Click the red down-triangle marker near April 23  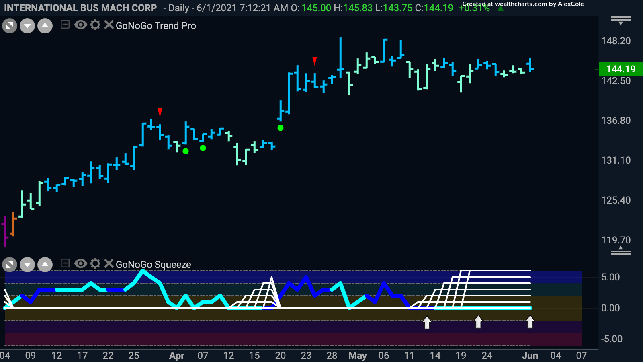coord(315,61)
